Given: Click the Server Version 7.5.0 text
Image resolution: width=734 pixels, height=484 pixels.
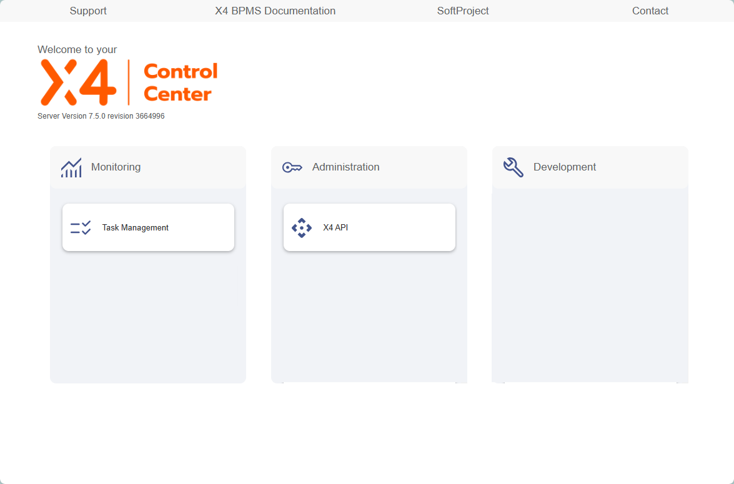Looking at the screenshot, I should 101,116.
